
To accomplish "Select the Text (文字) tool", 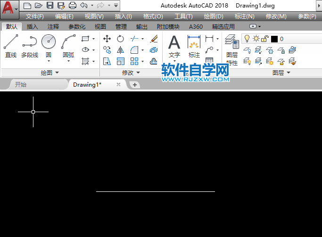I will point(174,47).
